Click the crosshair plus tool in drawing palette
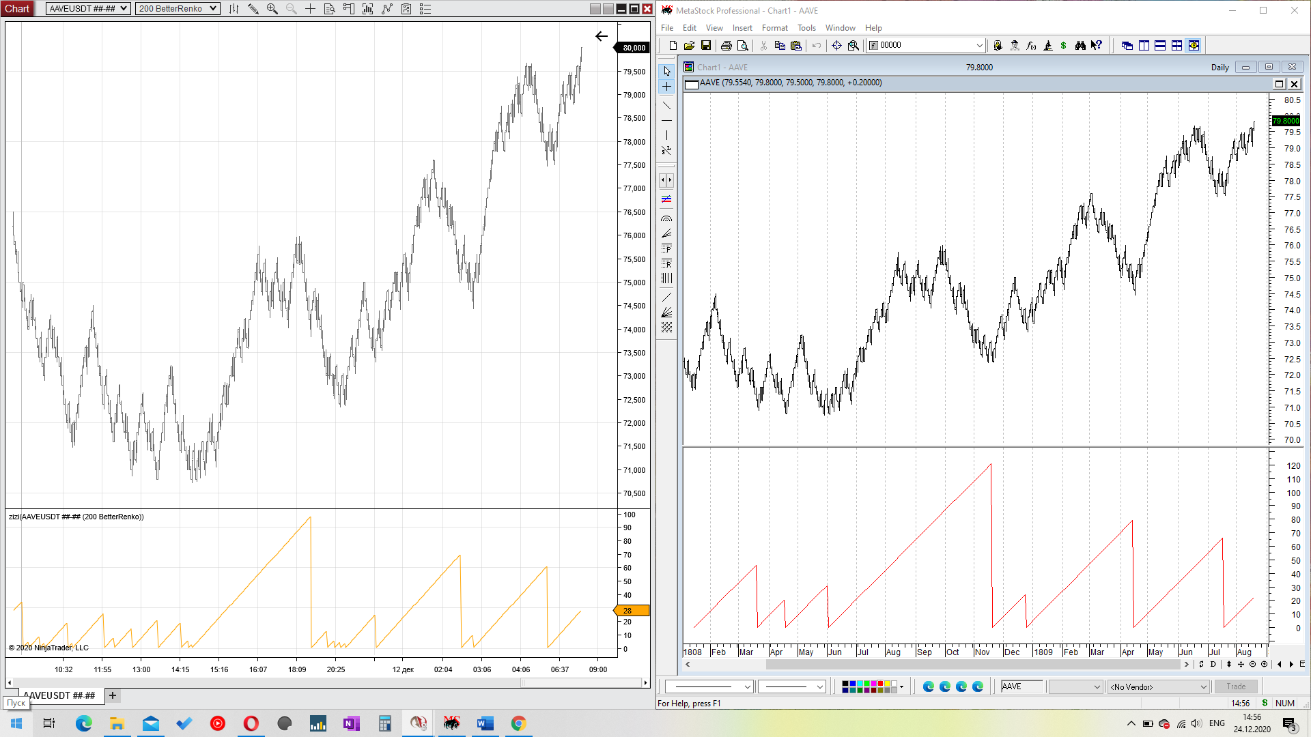Image resolution: width=1311 pixels, height=737 pixels. (666, 87)
